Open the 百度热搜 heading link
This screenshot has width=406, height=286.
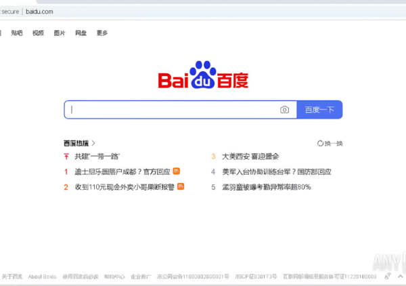(x=76, y=143)
